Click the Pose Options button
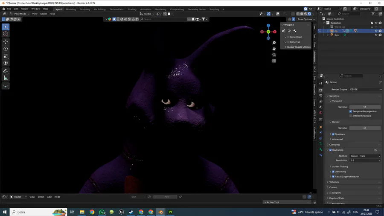This screenshot has height=216, width=384. [x=306, y=19]
